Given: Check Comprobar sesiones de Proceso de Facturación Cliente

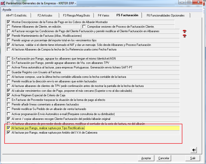Looking at the screenshot, I should click(x=84, y=27).
